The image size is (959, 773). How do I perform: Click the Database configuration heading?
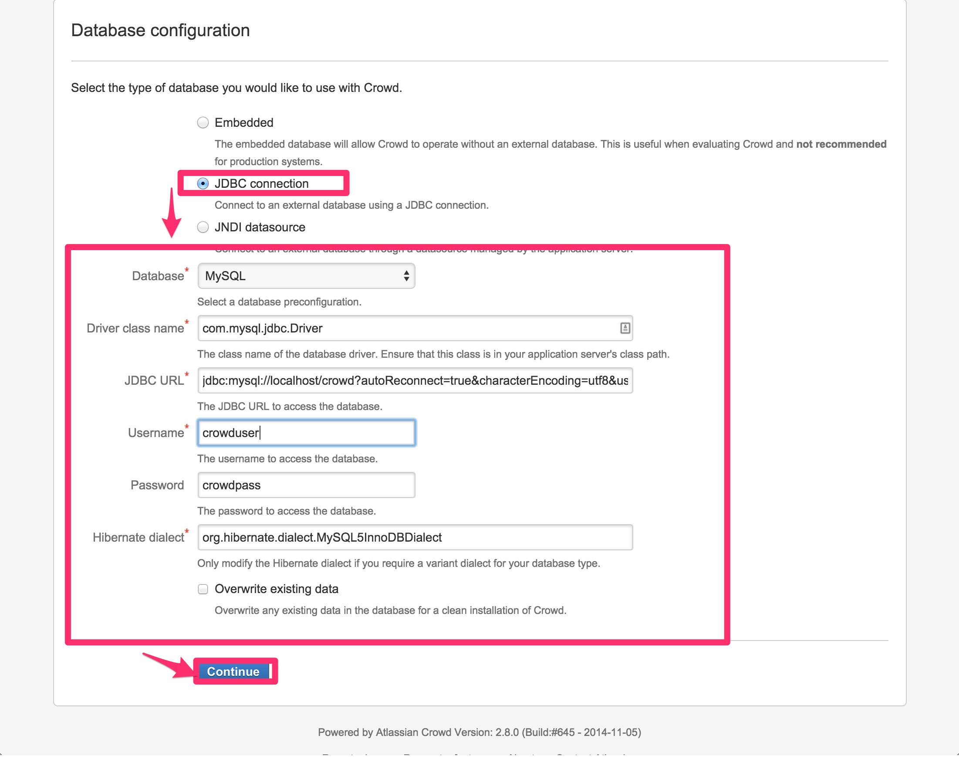(x=160, y=30)
